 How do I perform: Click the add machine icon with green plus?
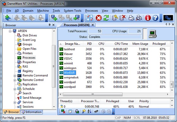pos(54,18)
